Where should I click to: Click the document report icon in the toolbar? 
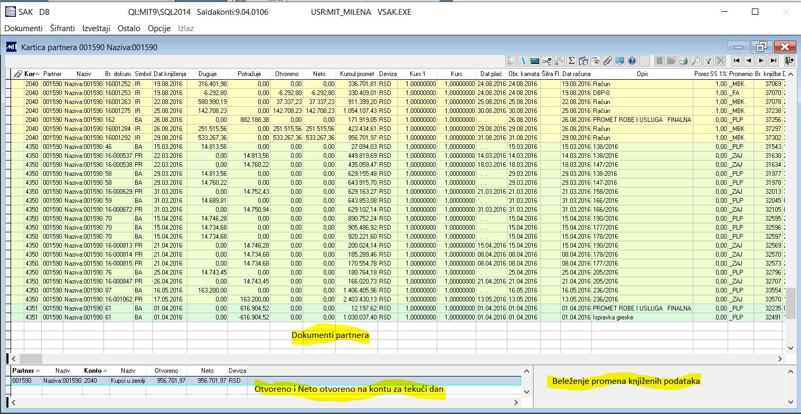tap(511, 61)
